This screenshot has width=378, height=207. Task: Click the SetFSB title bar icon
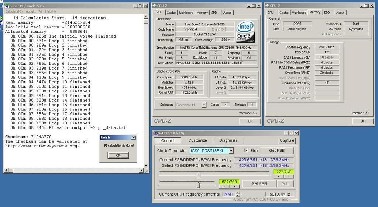tap(155, 133)
